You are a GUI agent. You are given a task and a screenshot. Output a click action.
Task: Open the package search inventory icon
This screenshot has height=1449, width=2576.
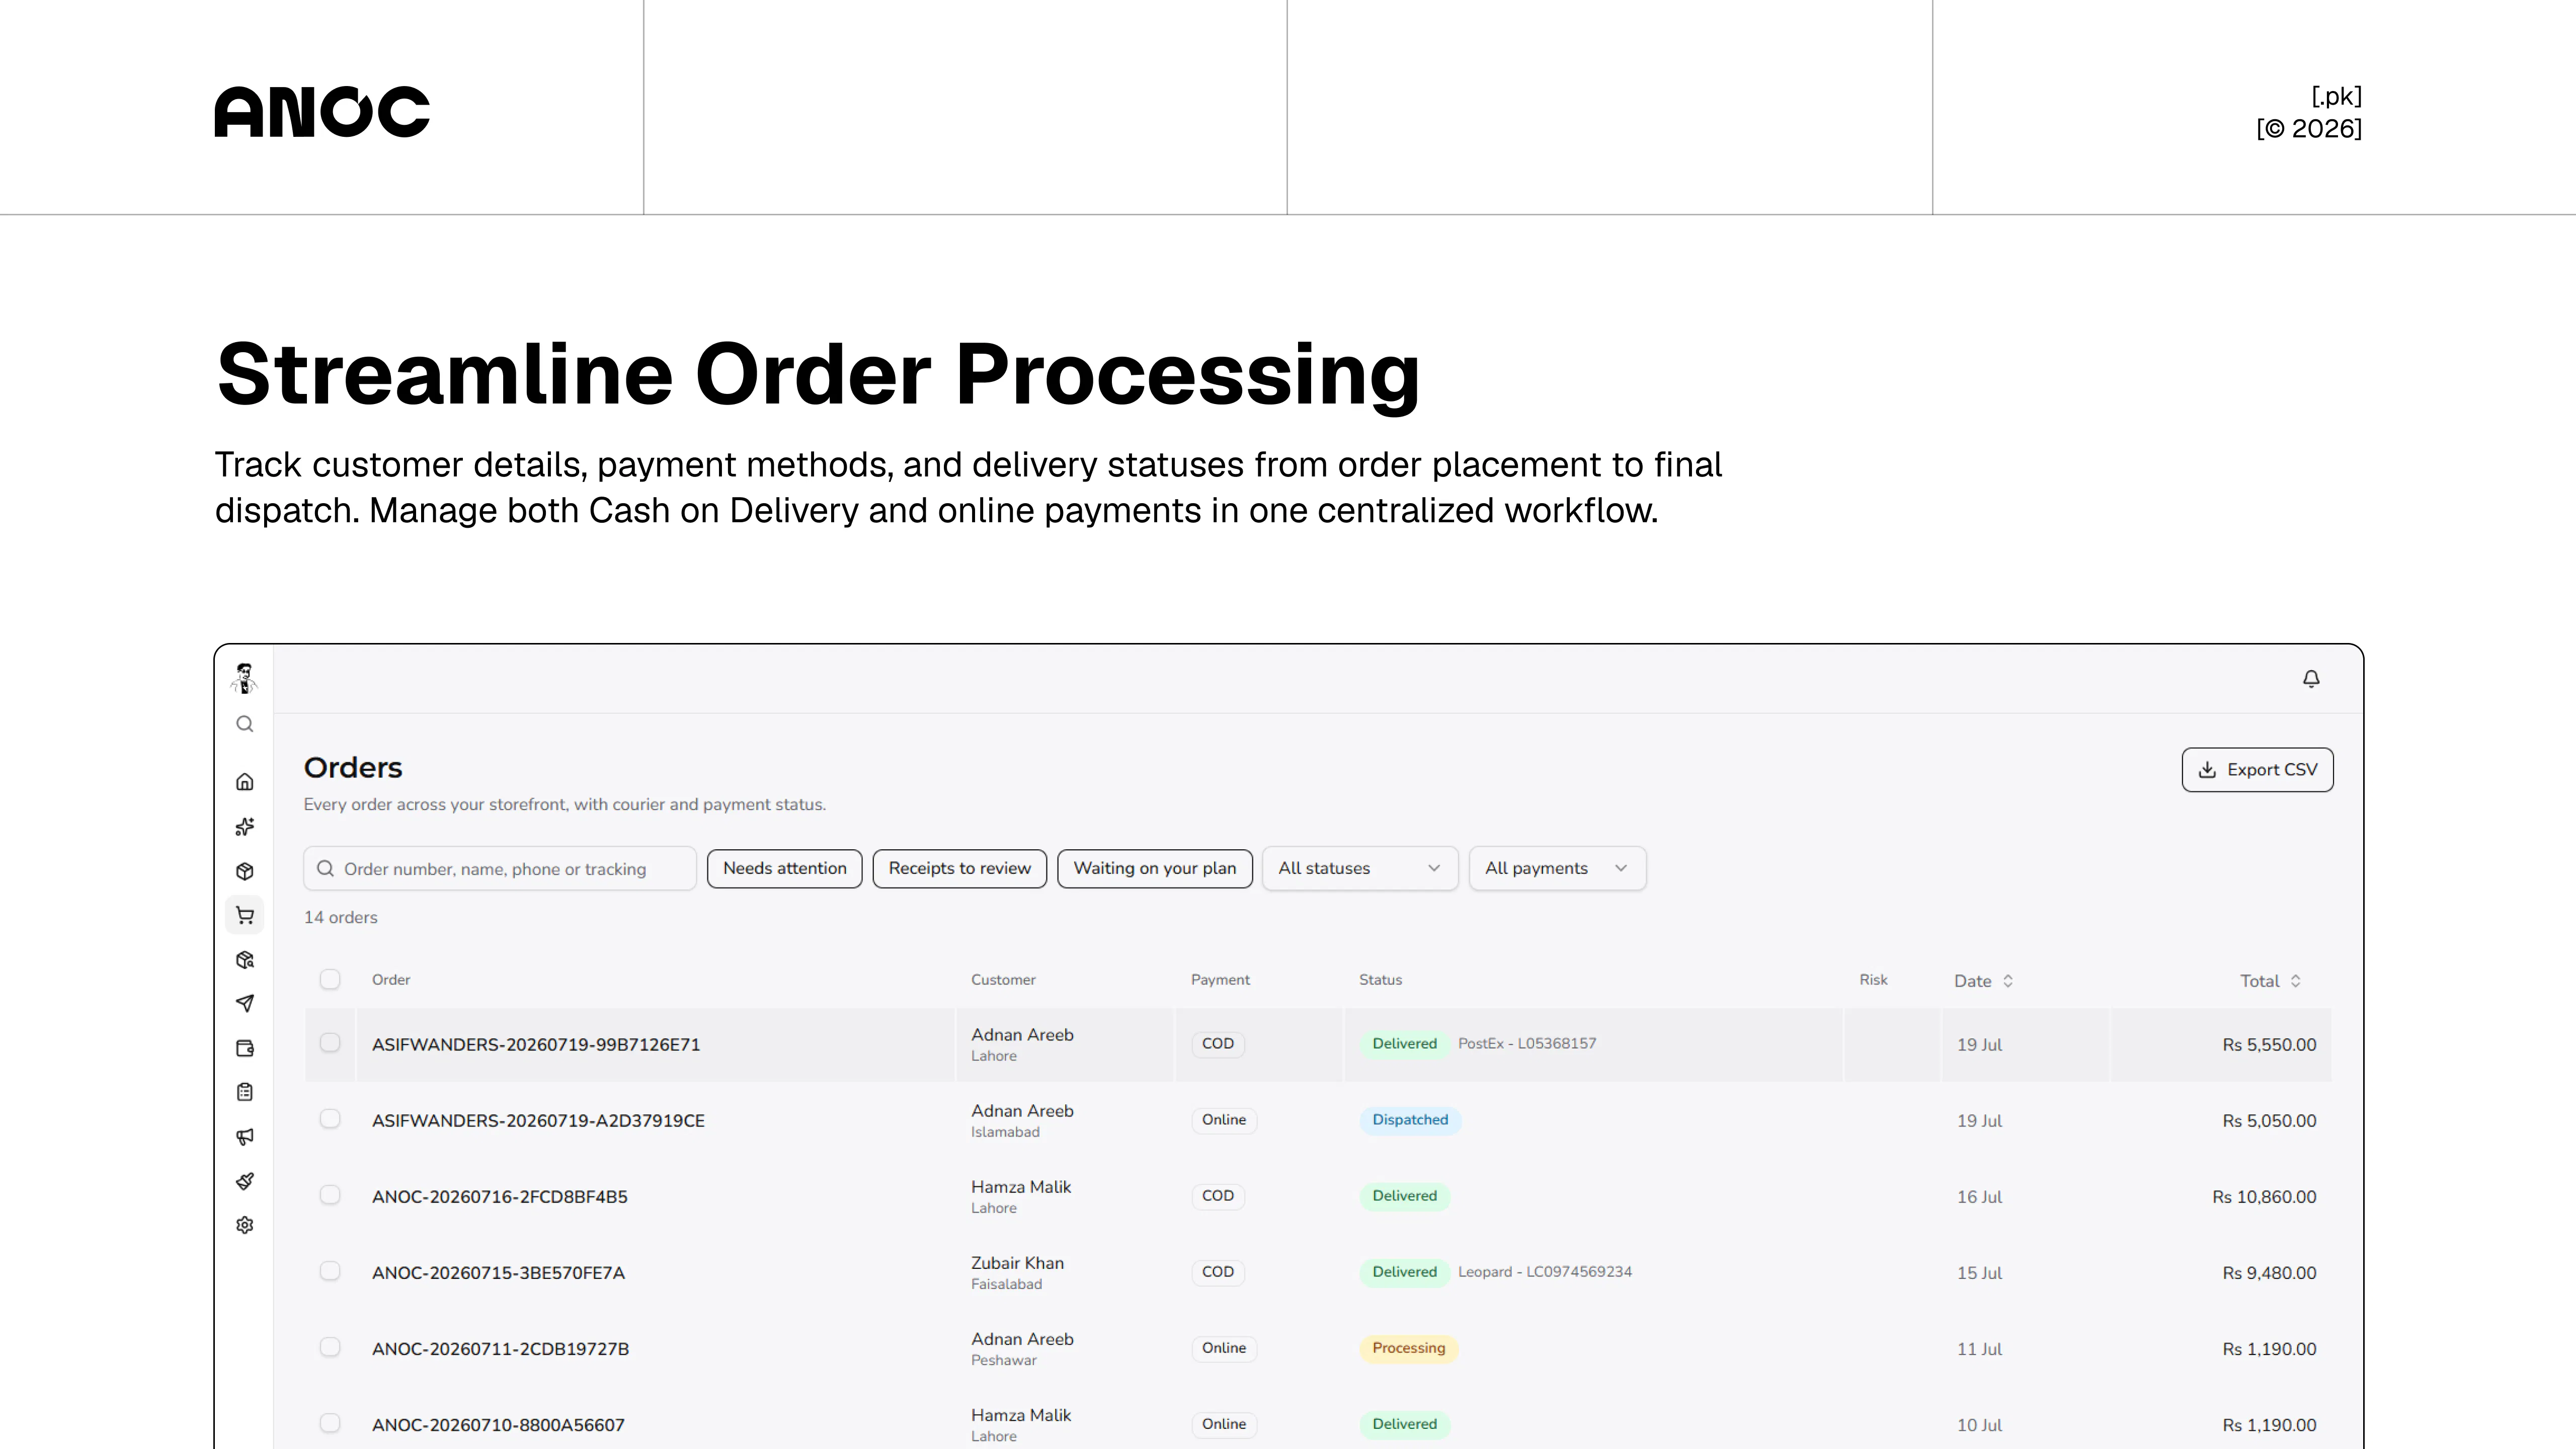[x=245, y=960]
